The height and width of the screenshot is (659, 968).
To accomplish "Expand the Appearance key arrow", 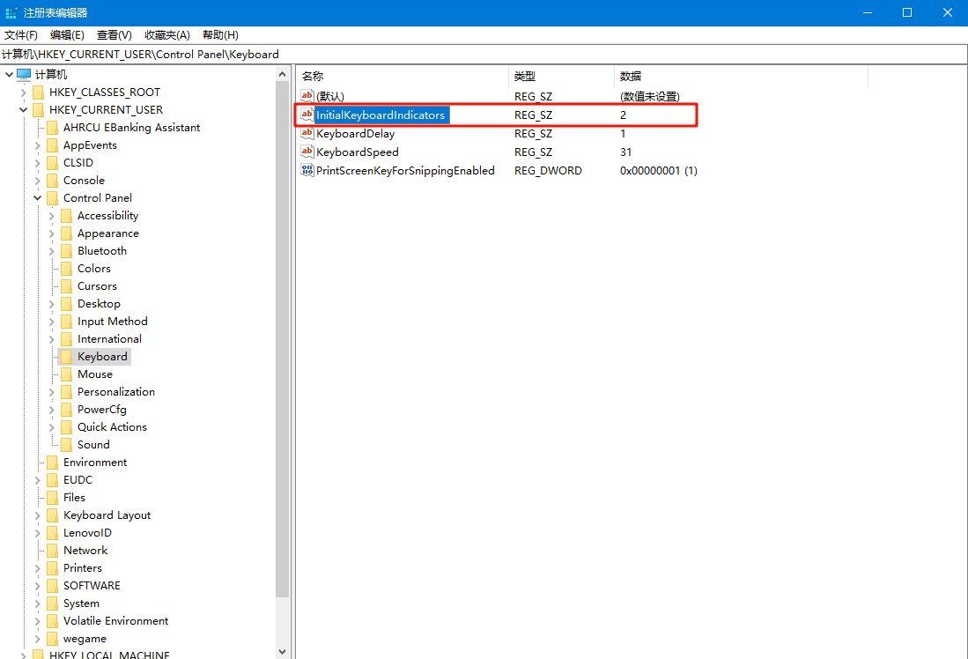I will point(52,233).
